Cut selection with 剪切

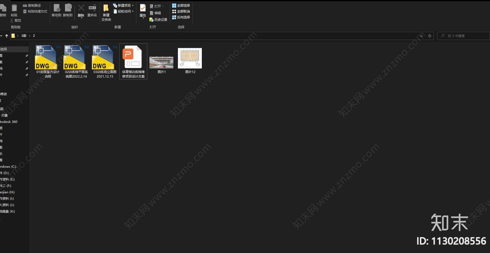16,21
